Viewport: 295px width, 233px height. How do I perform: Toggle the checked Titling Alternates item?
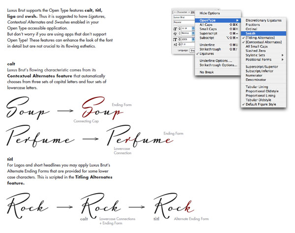click(x=264, y=38)
